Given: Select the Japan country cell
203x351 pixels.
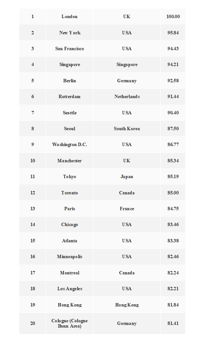Looking at the screenshot, I should (127, 177).
